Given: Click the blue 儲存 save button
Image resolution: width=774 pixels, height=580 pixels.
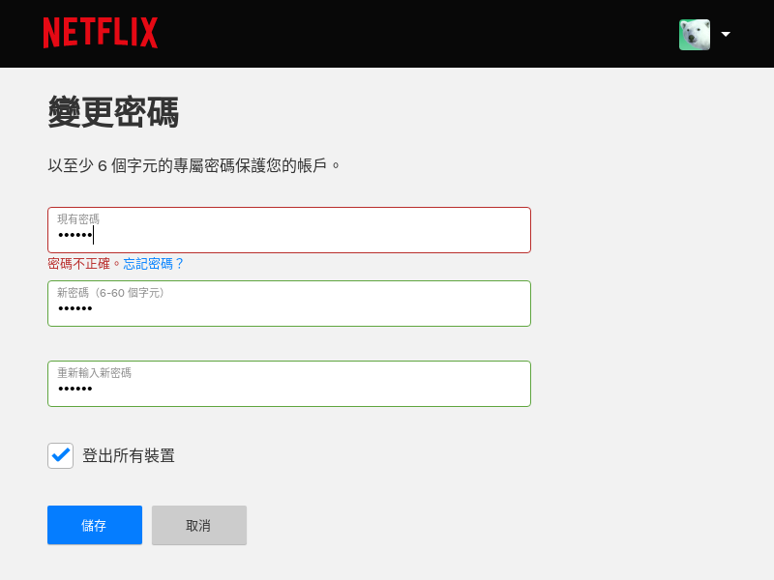Looking at the screenshot, I should (95, 525).
